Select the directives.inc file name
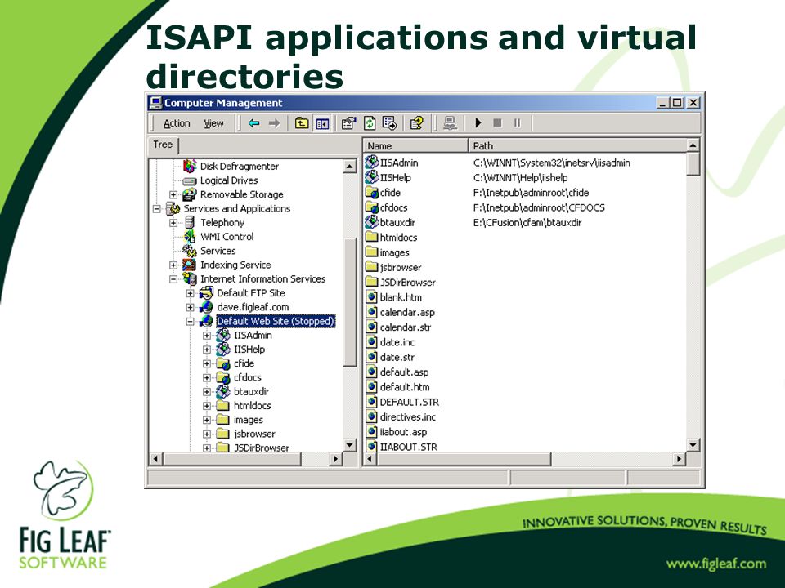The image size is (785, 588). point(407,417)
